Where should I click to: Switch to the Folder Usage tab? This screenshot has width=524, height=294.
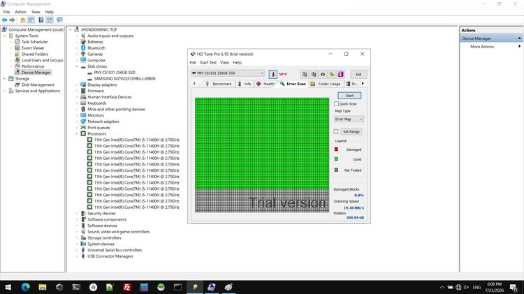326,84
